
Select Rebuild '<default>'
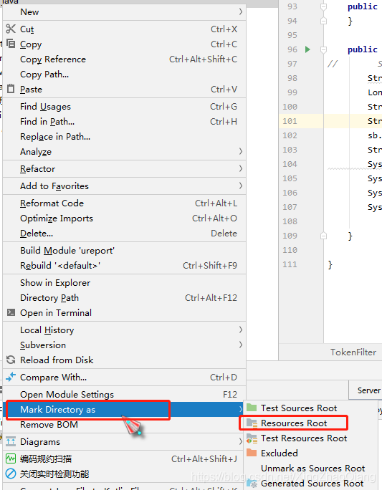pos(125,265)
